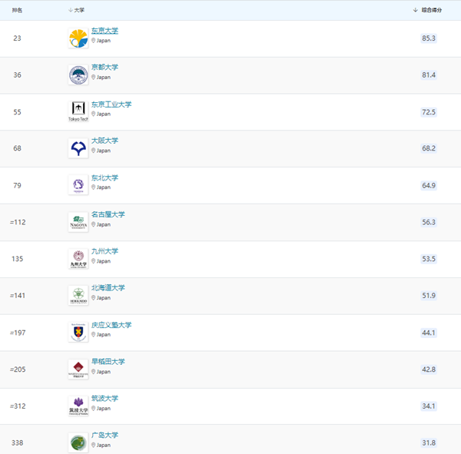Click the Japan location under 早稻田大学
Image resolution: width=461 pixels, height=454 pixels.
tap(101, 372)
